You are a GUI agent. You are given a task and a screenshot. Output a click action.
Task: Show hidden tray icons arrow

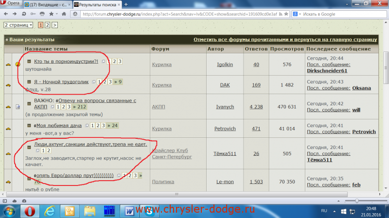[335, 211]
